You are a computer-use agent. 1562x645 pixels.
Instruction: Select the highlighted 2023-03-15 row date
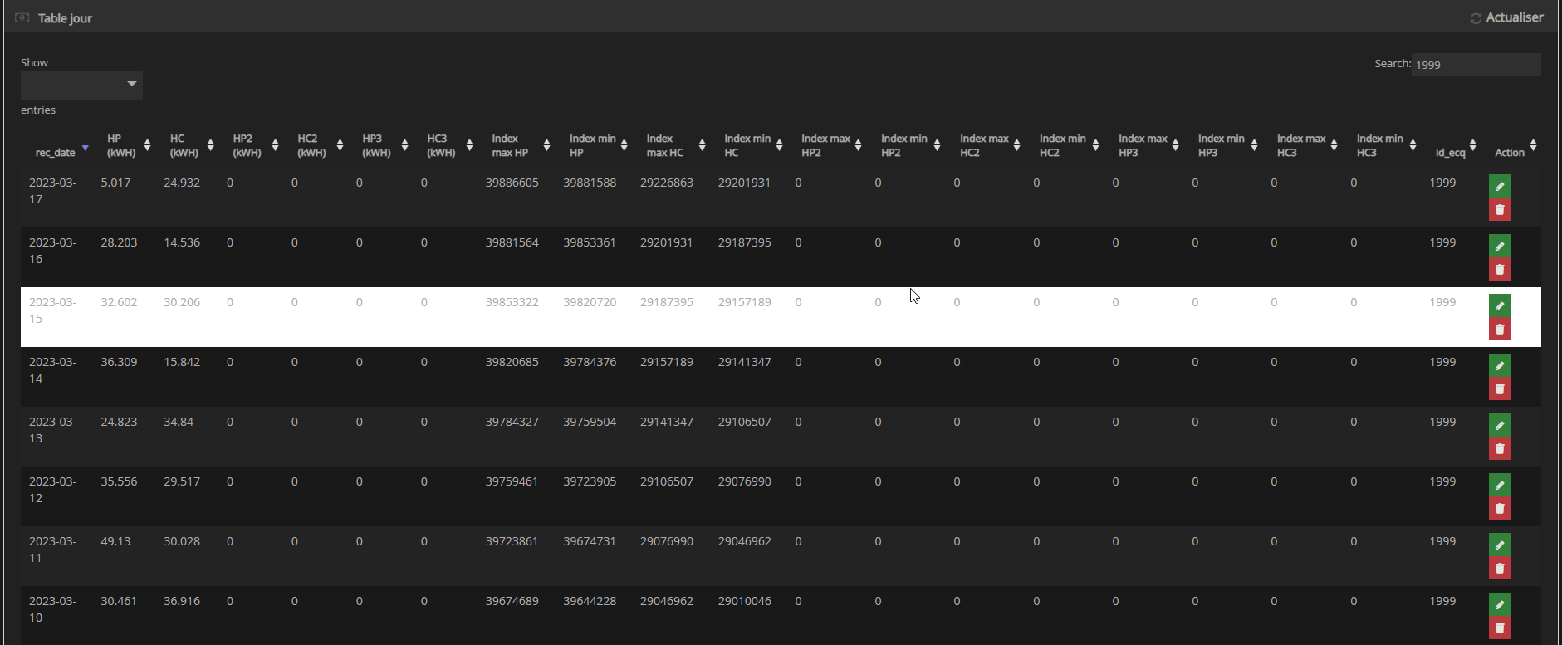[x=52, y=310]
